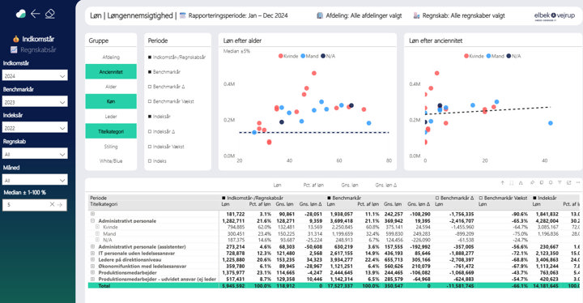Switch to the Regnskabsår mode option
The height and width of the screenshot is (303, 583).
point(38,50)
